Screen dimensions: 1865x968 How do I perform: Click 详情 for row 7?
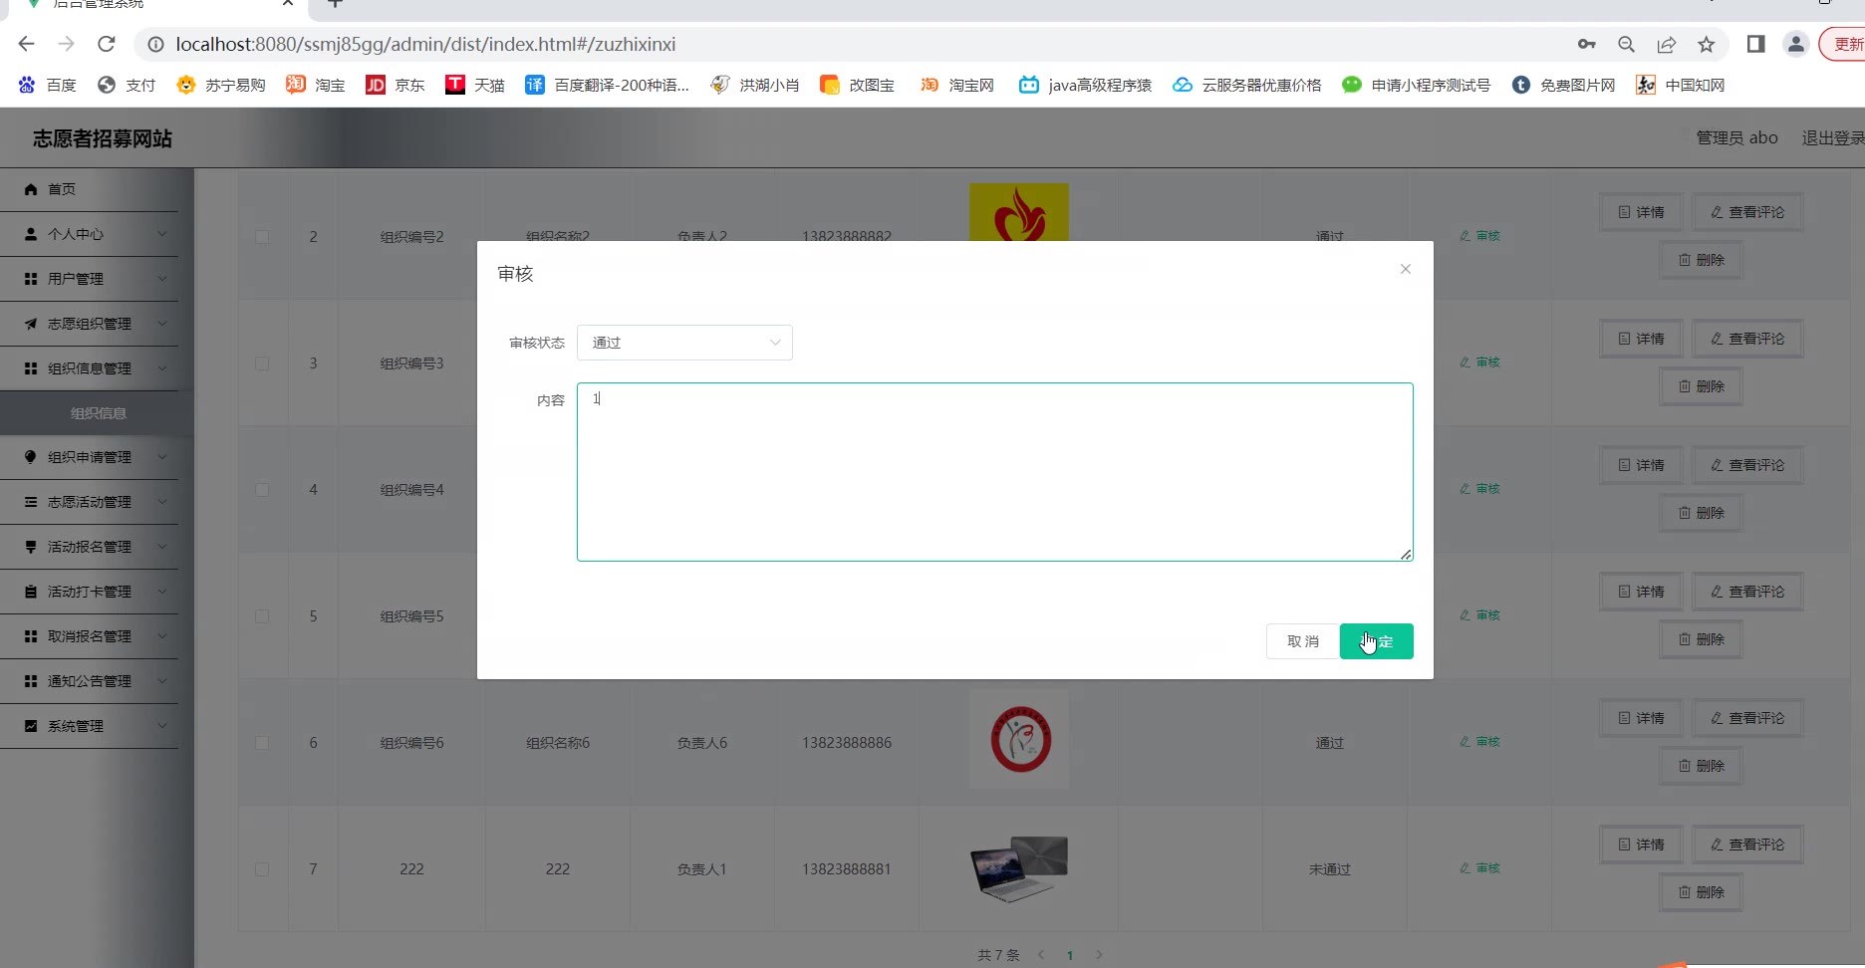[1641, 845]
